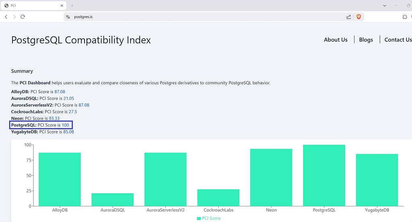Toggle the PCI Score legend swatch

[199, 218]
